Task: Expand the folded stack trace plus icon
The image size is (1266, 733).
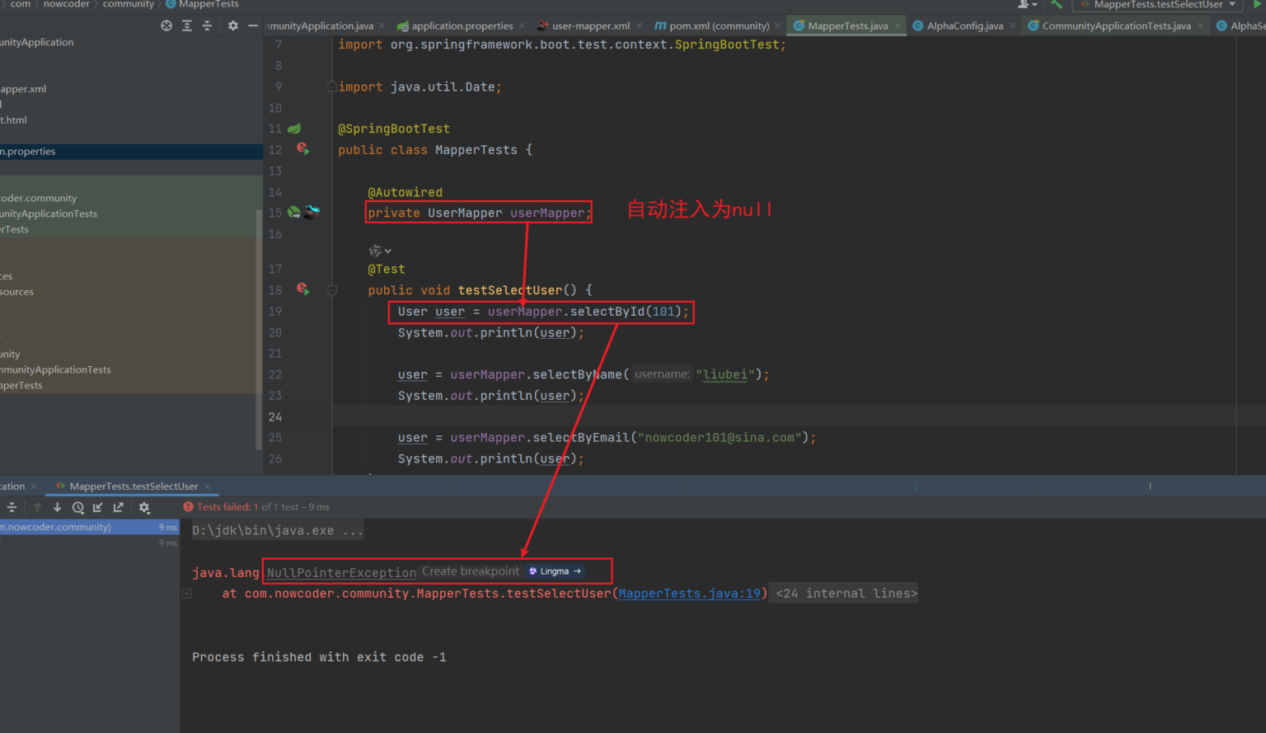Action: [187, 594]
